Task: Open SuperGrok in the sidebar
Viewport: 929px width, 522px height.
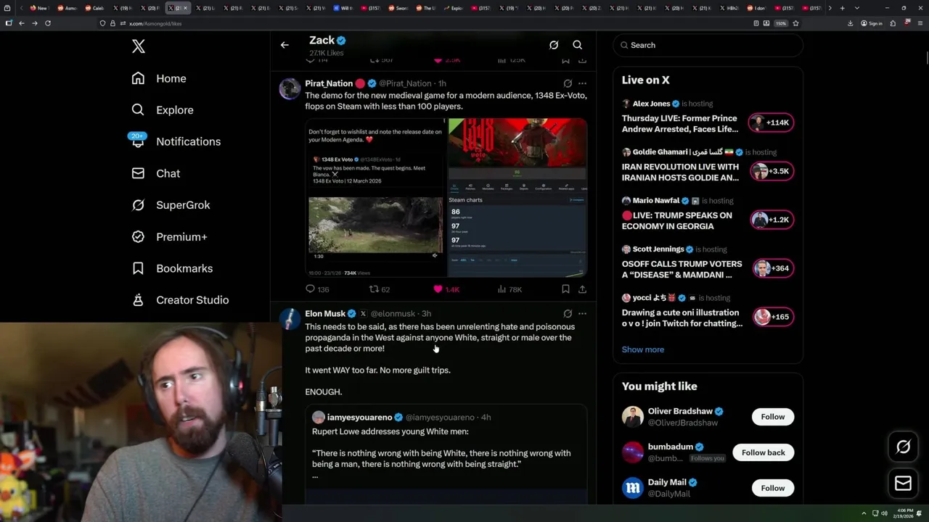Action: tap(171, 205)
